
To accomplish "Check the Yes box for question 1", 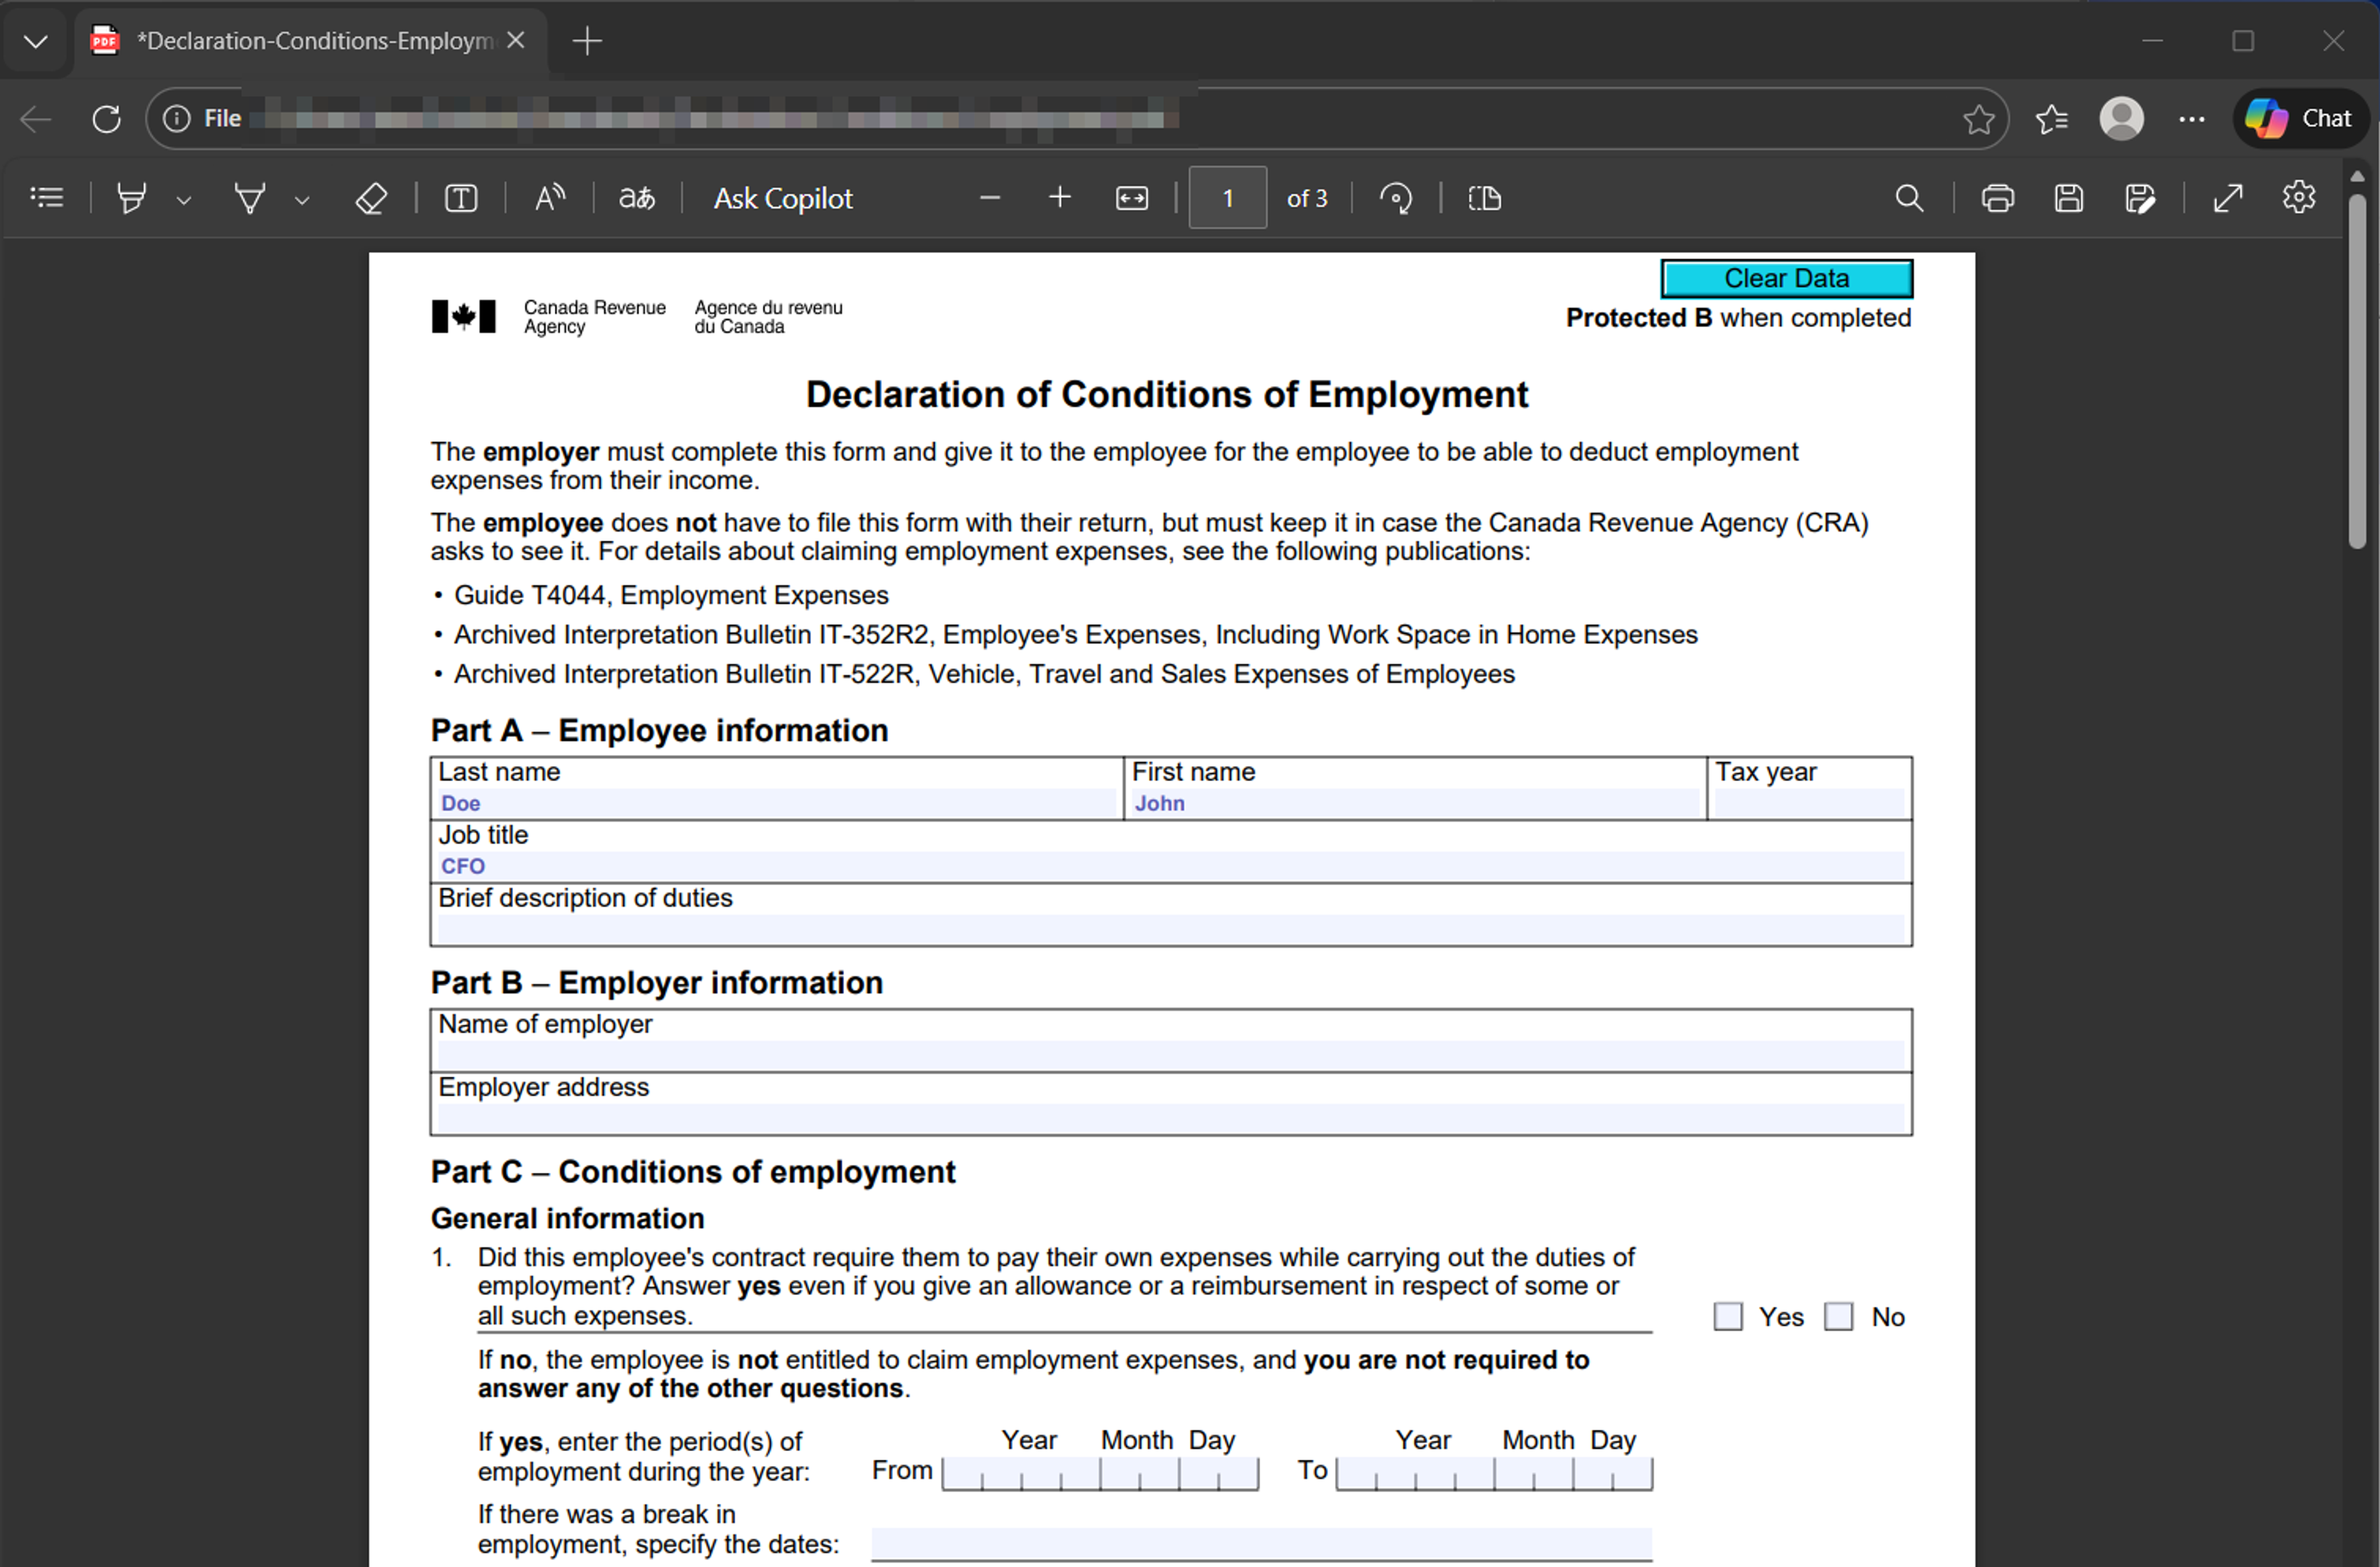I will [1727, 1316].
